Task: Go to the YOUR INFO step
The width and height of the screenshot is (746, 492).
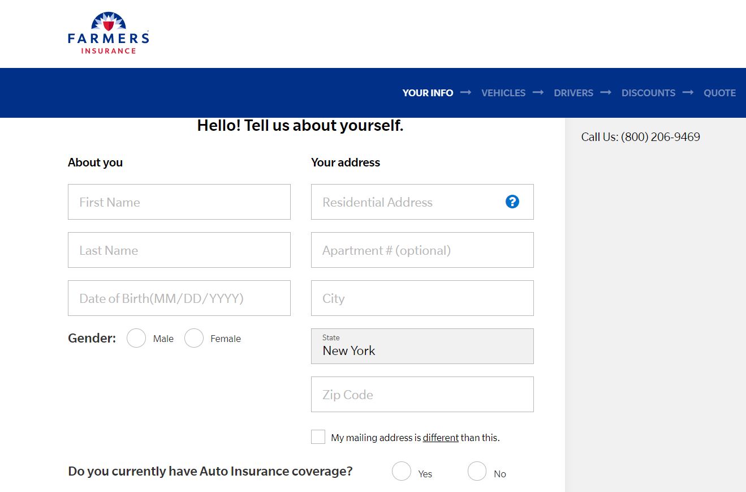Action: pos(428,93)
